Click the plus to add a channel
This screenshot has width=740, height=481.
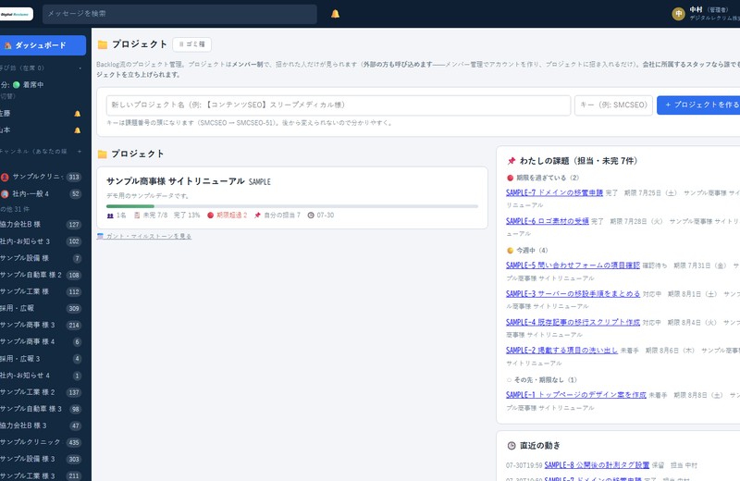click(x=80, y=152)
